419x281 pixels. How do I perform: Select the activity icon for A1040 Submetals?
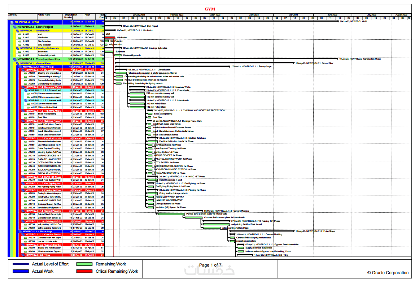(20, 52)
